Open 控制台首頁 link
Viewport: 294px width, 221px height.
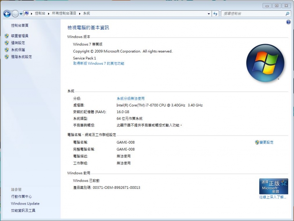20,25
